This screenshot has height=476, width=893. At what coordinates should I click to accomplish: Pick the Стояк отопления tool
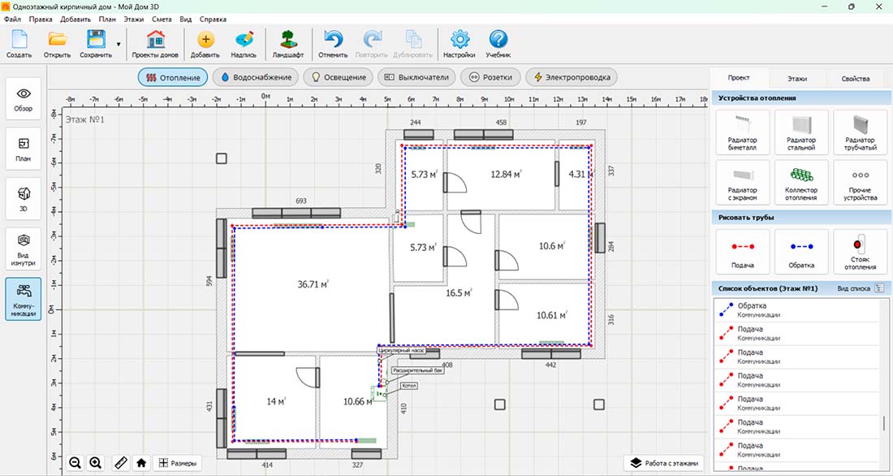pos(861,251)
